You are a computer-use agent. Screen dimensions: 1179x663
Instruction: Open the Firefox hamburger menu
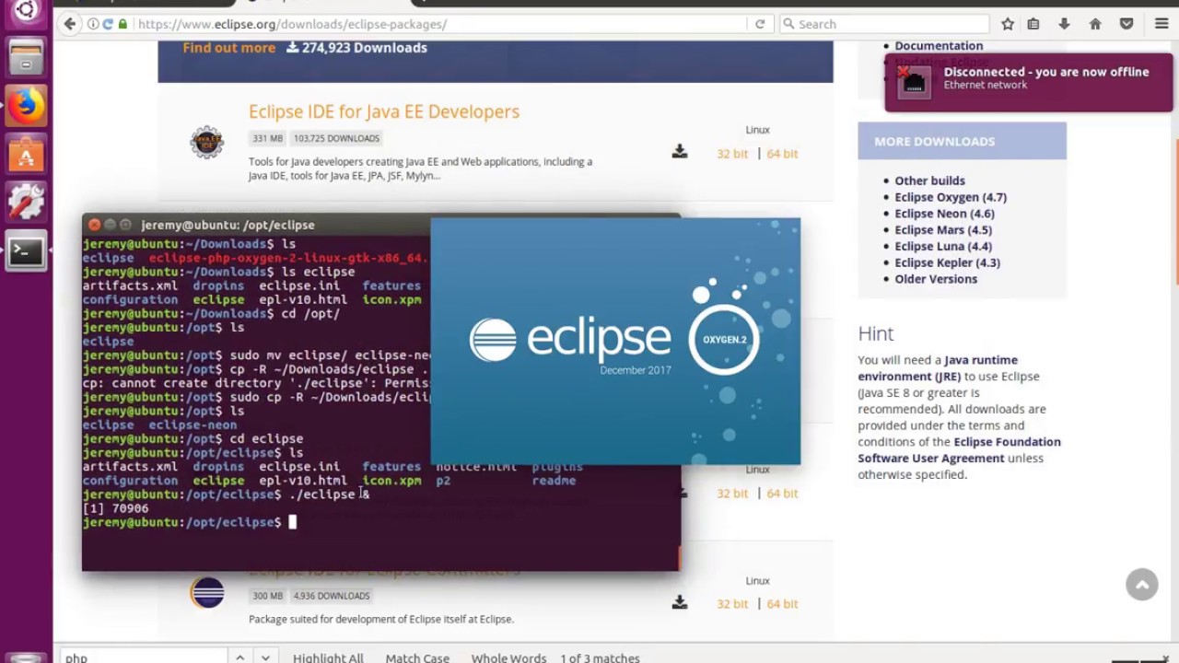[x=1161, y=24]
